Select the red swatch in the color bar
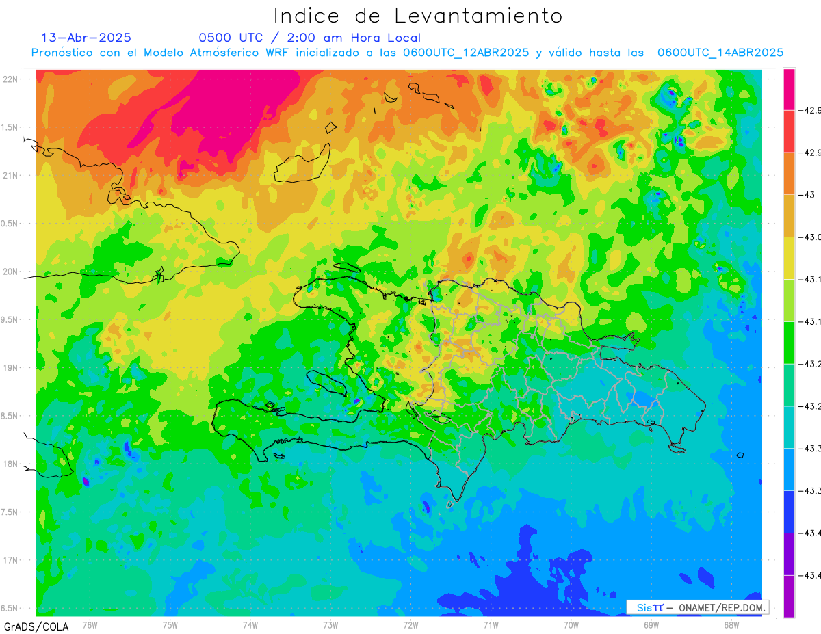 click(x=789, y=131)
